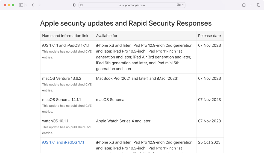Viewport: 264px width, 153px height.
Task: Go back to the previous page
Action: click(x=33, y=5)
